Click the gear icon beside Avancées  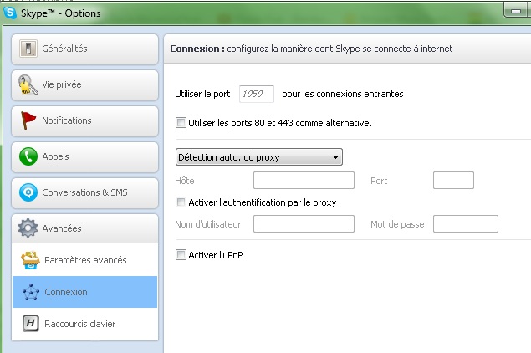click(x=28, y=228)
